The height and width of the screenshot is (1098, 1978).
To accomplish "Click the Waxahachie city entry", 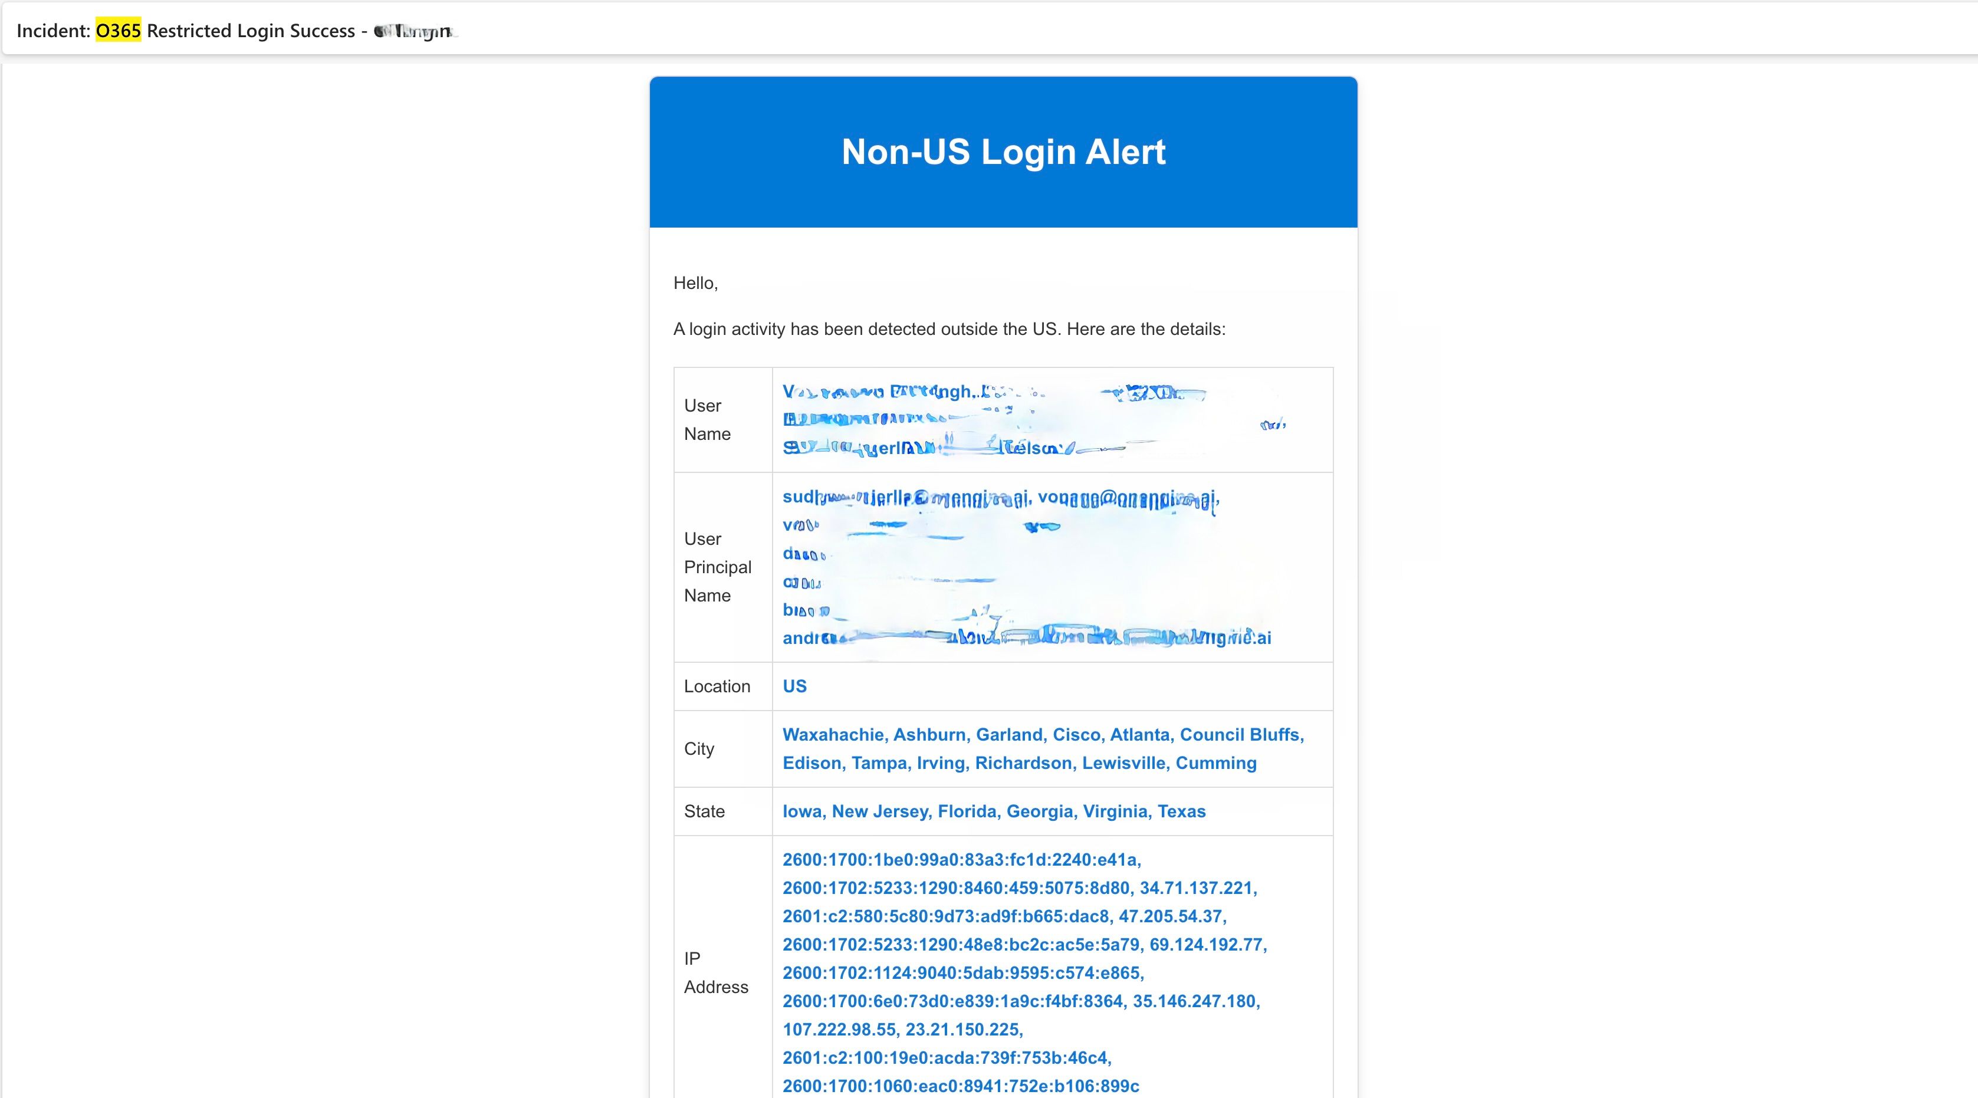I will (833, 735).
